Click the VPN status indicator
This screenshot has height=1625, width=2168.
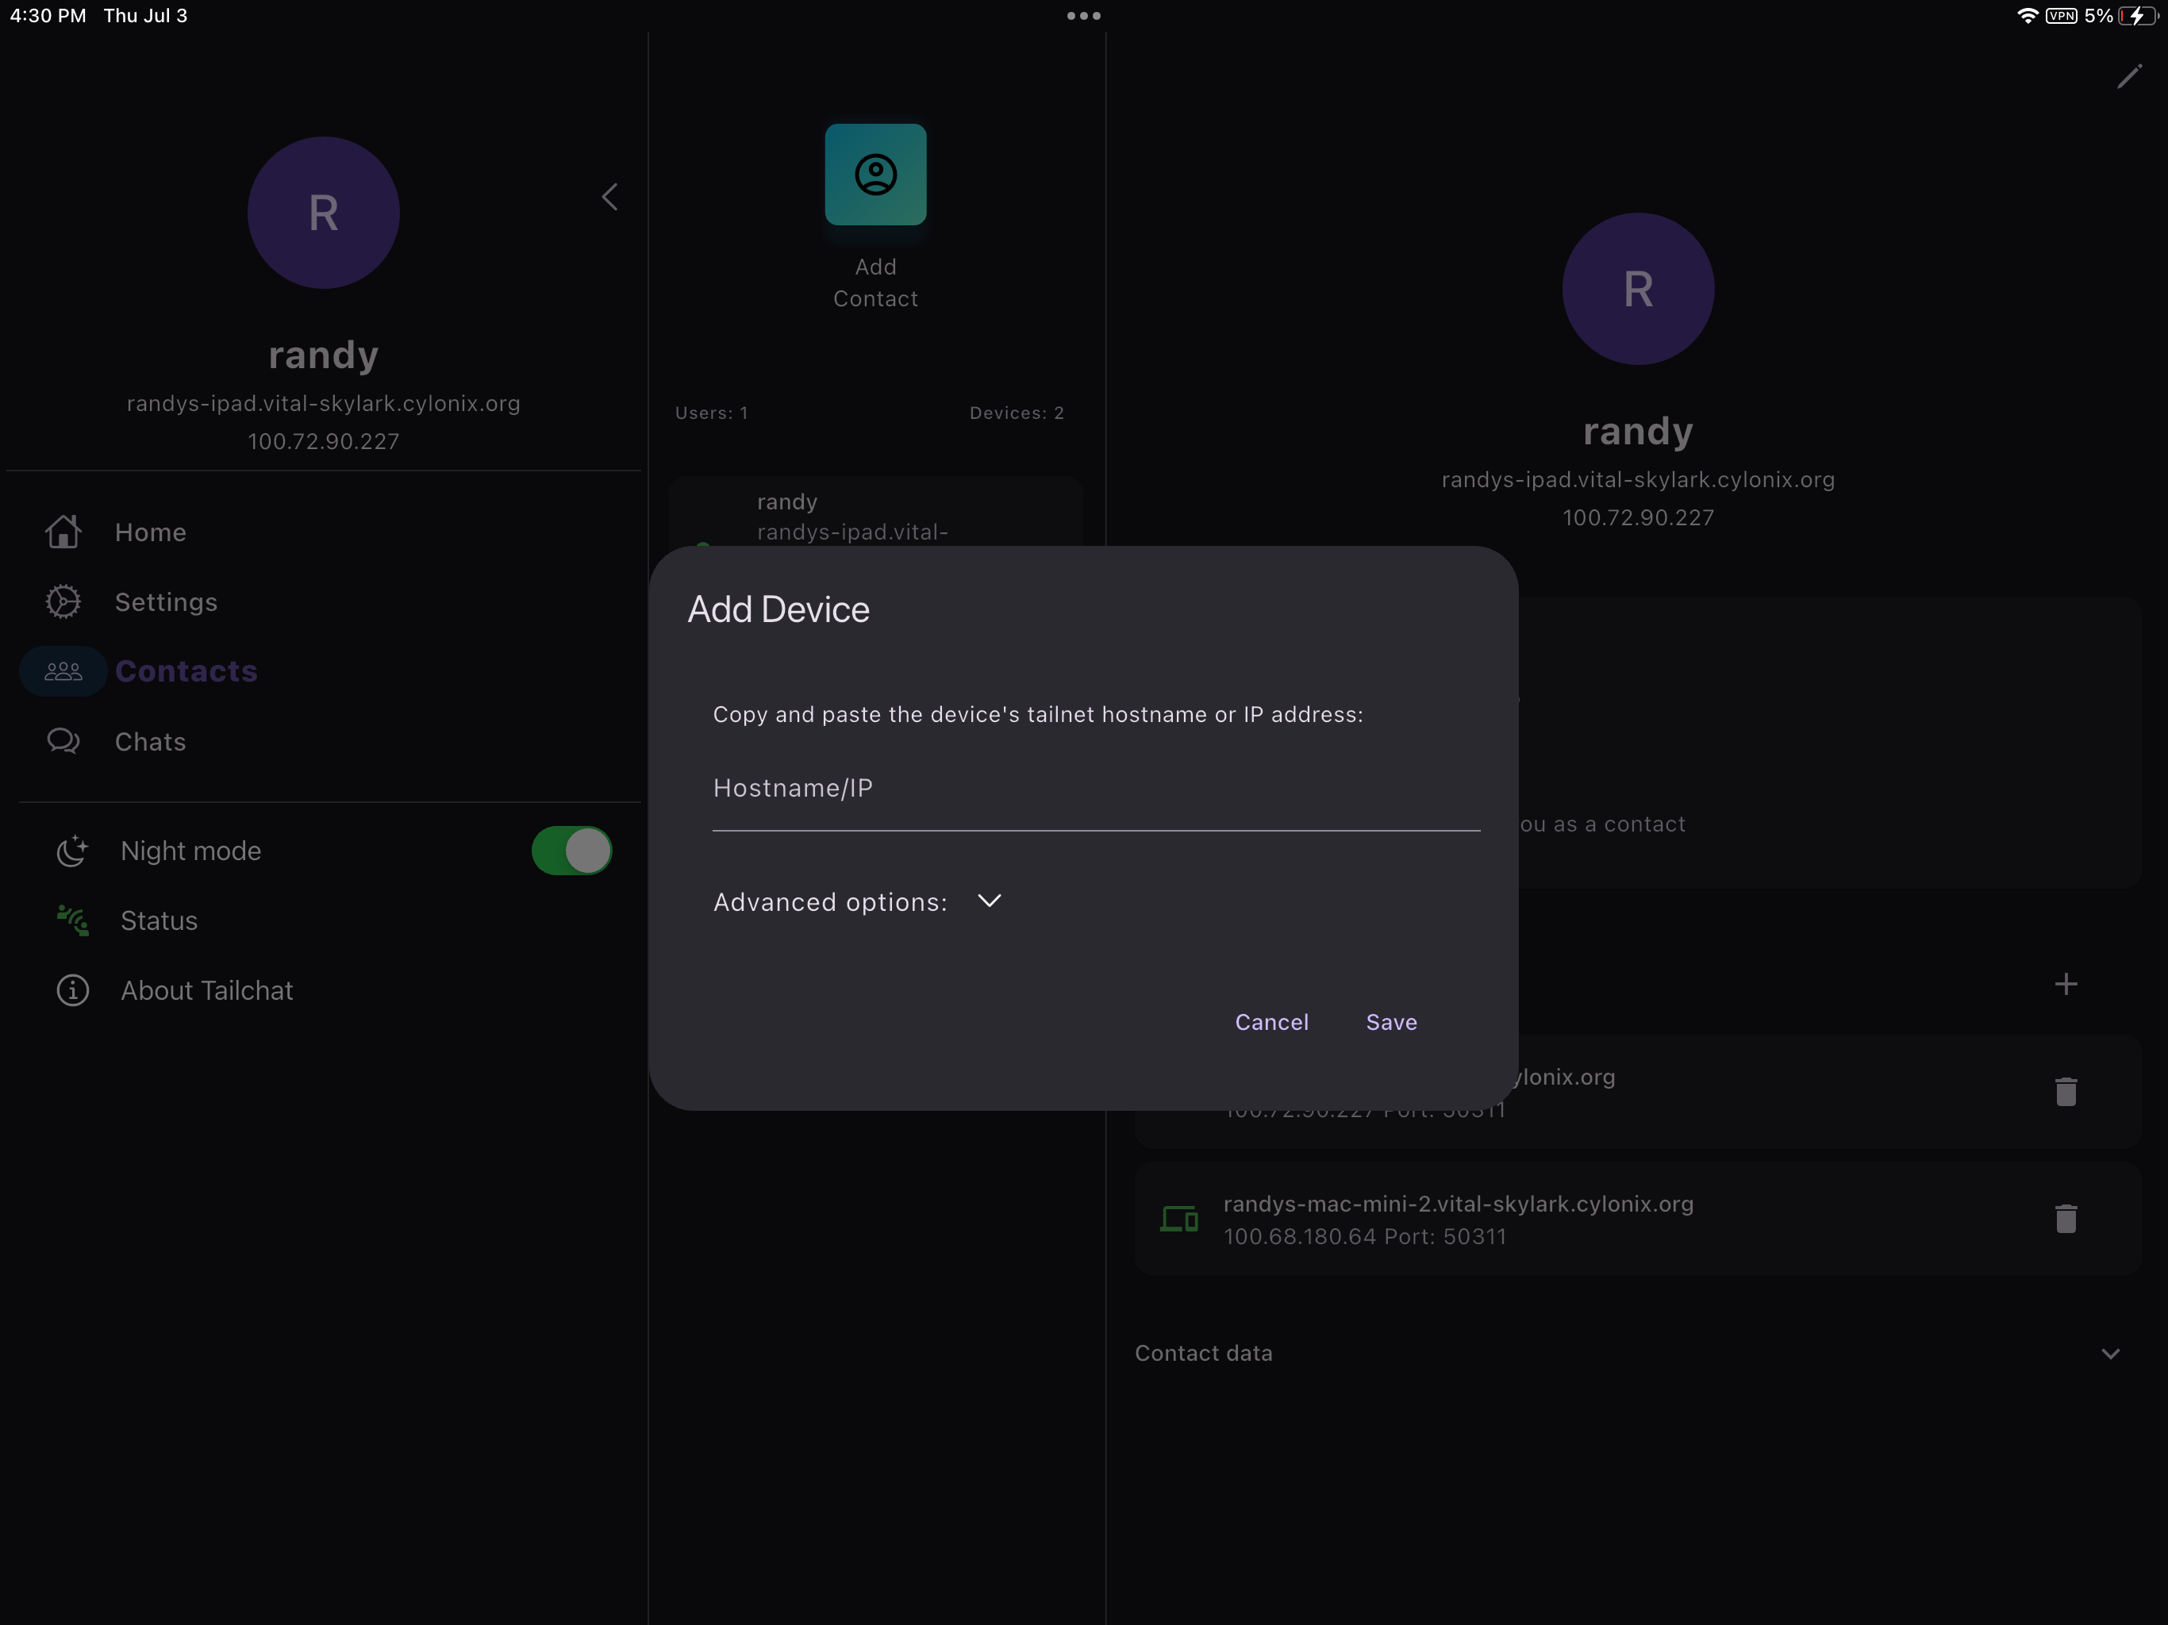tap(2061, 16)
